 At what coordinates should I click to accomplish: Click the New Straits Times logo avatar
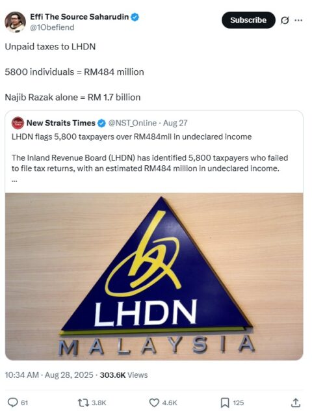pos(18,123)
